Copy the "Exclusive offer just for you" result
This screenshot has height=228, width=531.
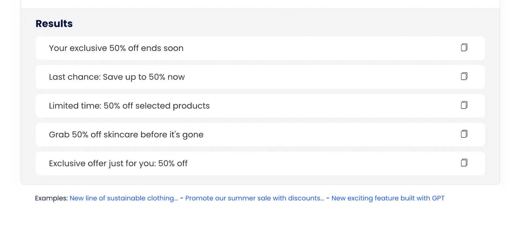pos(464,163)
